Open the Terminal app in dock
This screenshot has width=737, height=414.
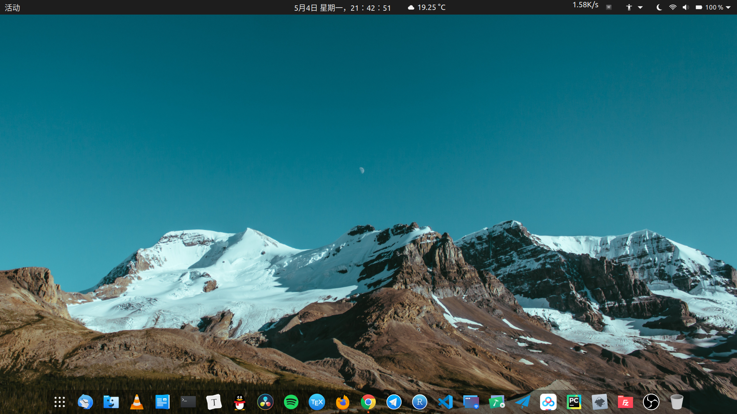[x=188, y=402]
